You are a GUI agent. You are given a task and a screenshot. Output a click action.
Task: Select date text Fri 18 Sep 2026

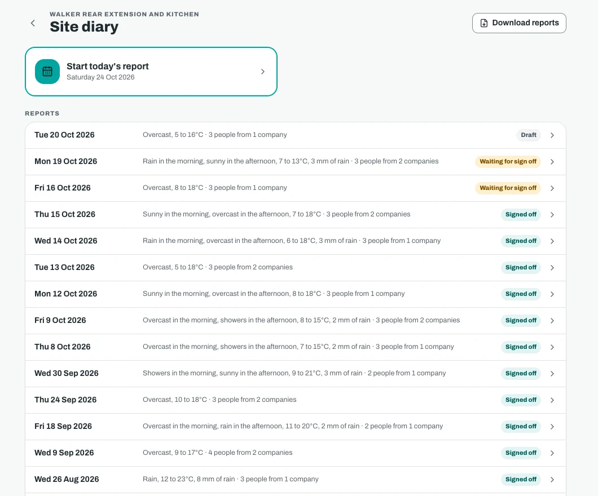click(x=63, y=426)
